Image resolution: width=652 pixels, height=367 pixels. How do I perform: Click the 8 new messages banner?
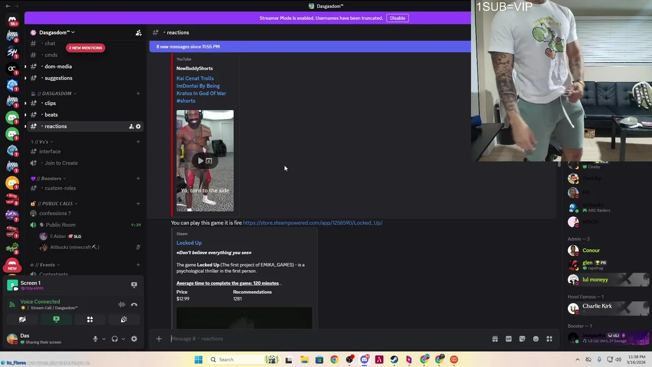[x=310, y=46]
